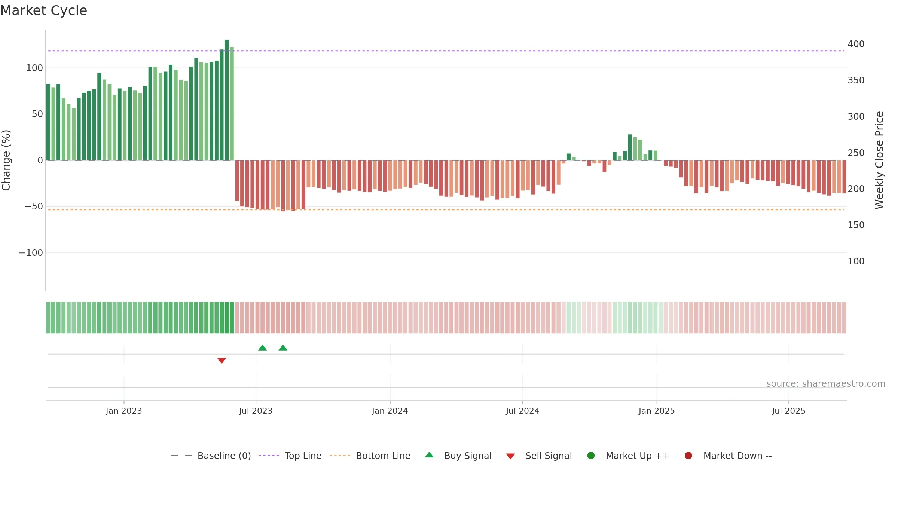898x505 pixels.
Task: Click the second green buy signal marker
Action: click(x=283, y=348)
